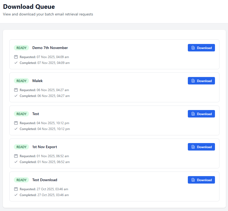Download the Demo 7th November export
The image size is (228, 211).
point(201,48)
